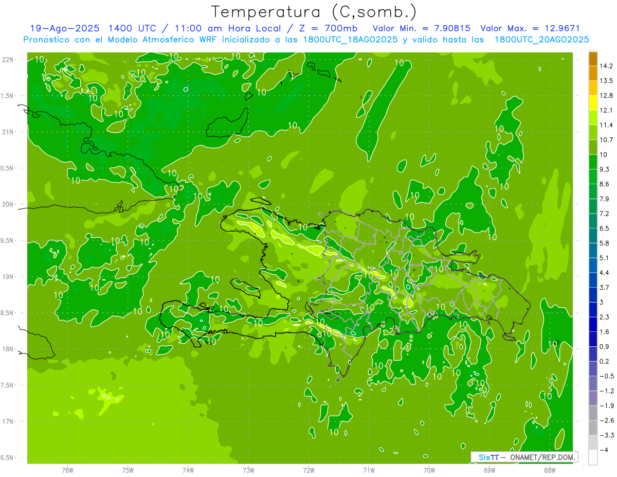Click longitude axis label "72W"
Screen dimensions: 617x477
(308, 470)
